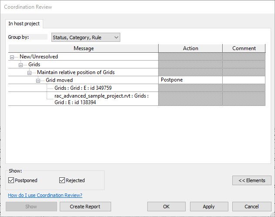275x217 pixels.
Task: Open the Group by dropdown
Action: 85,37
